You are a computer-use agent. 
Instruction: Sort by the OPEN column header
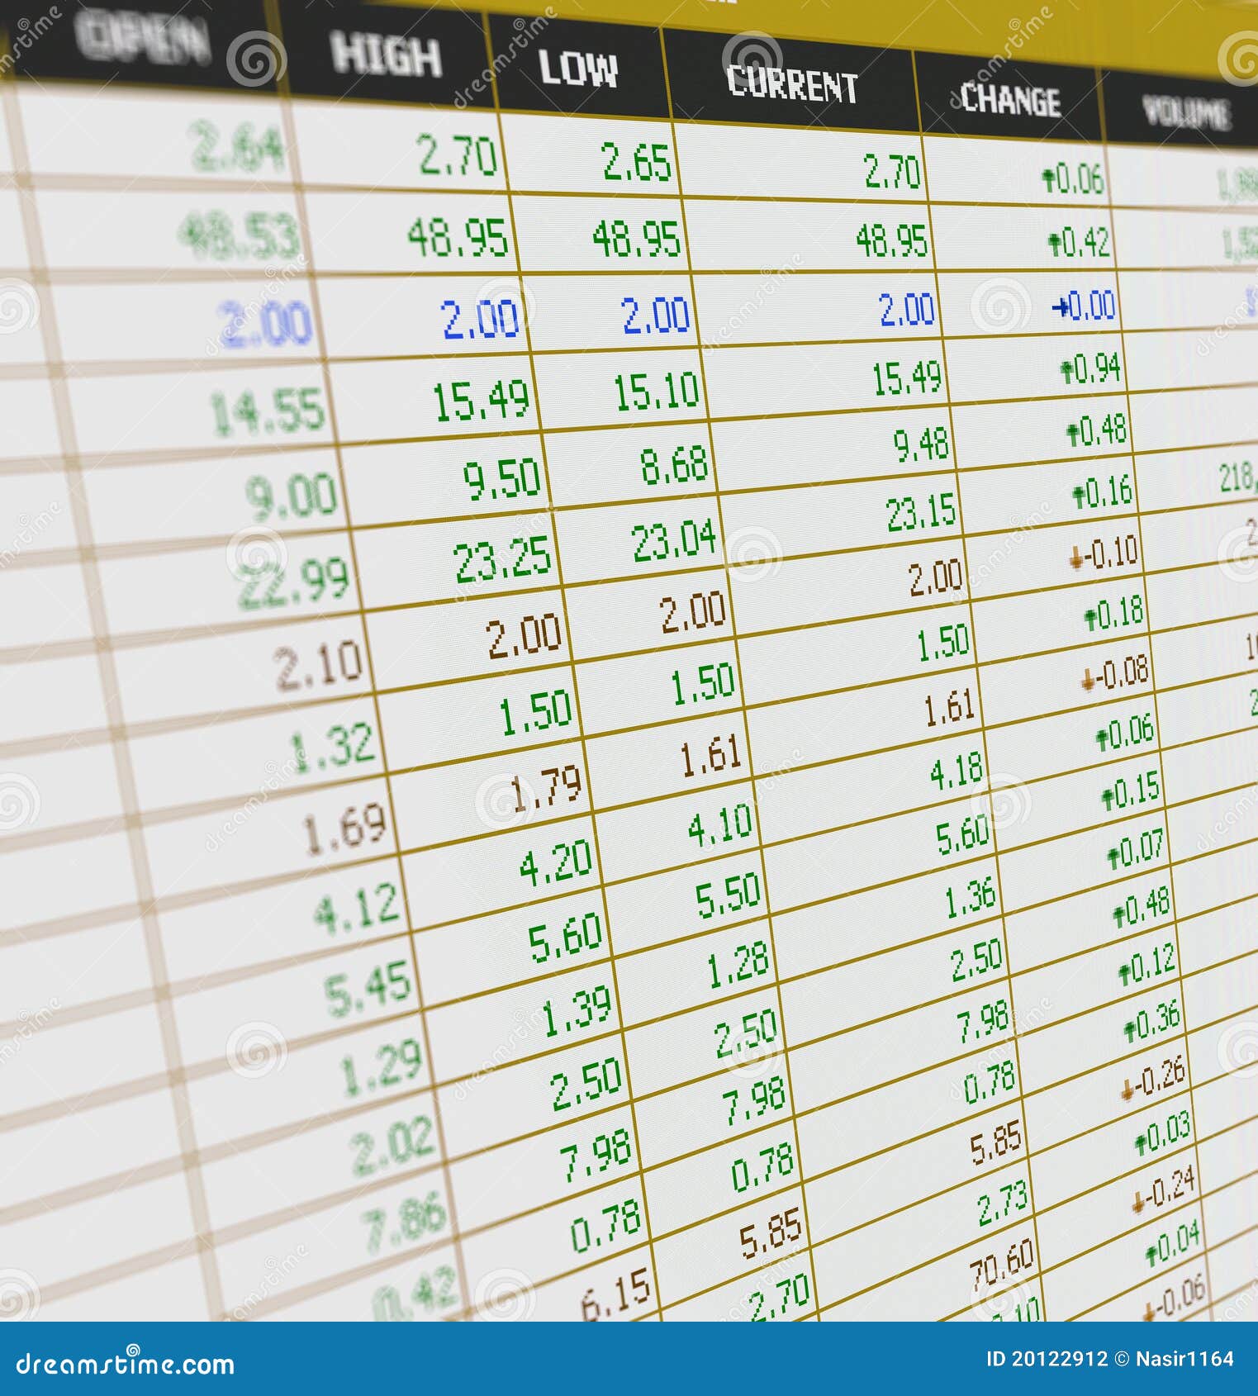pyautogui.click(x=142, y=38)
